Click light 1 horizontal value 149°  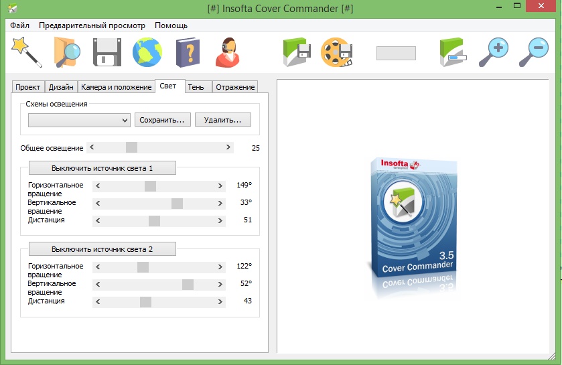(244, 185)
